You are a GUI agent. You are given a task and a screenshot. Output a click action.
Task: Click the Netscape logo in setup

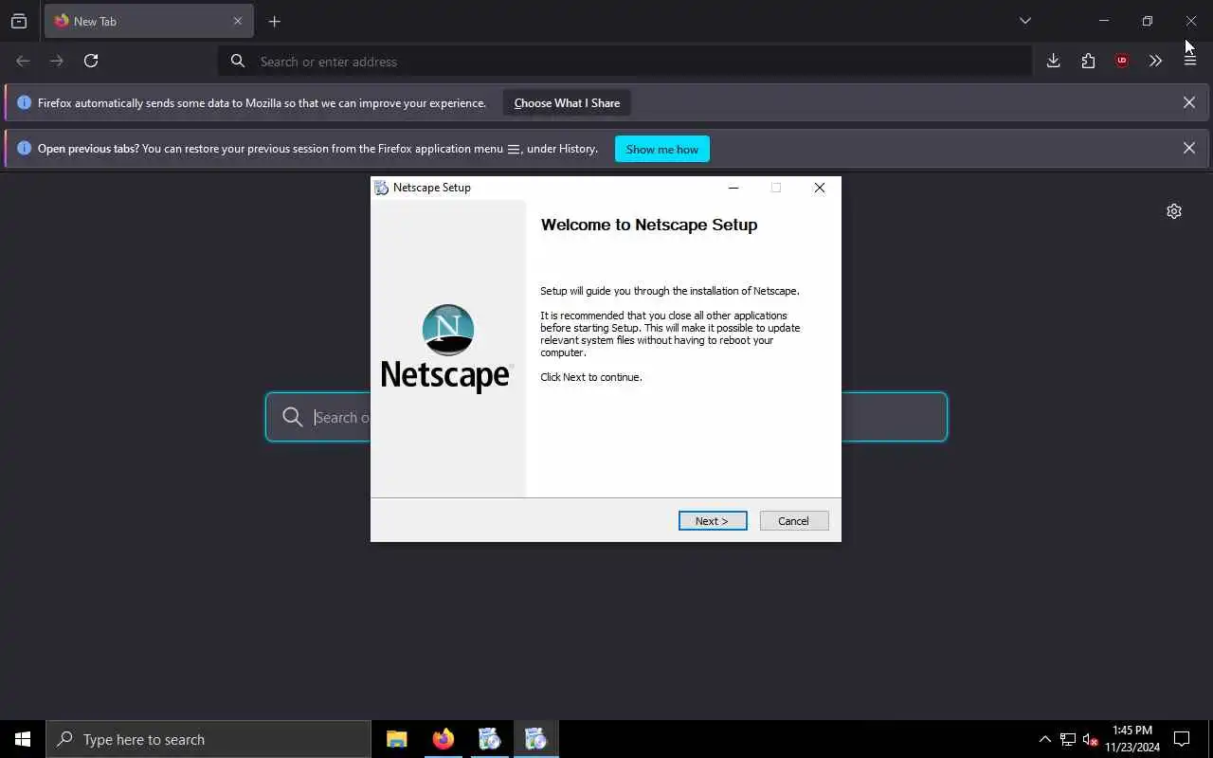click(447, 348)
